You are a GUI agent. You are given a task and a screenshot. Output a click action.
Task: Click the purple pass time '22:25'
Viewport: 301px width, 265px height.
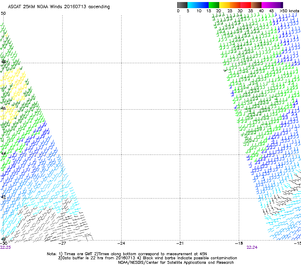[6, 247]
